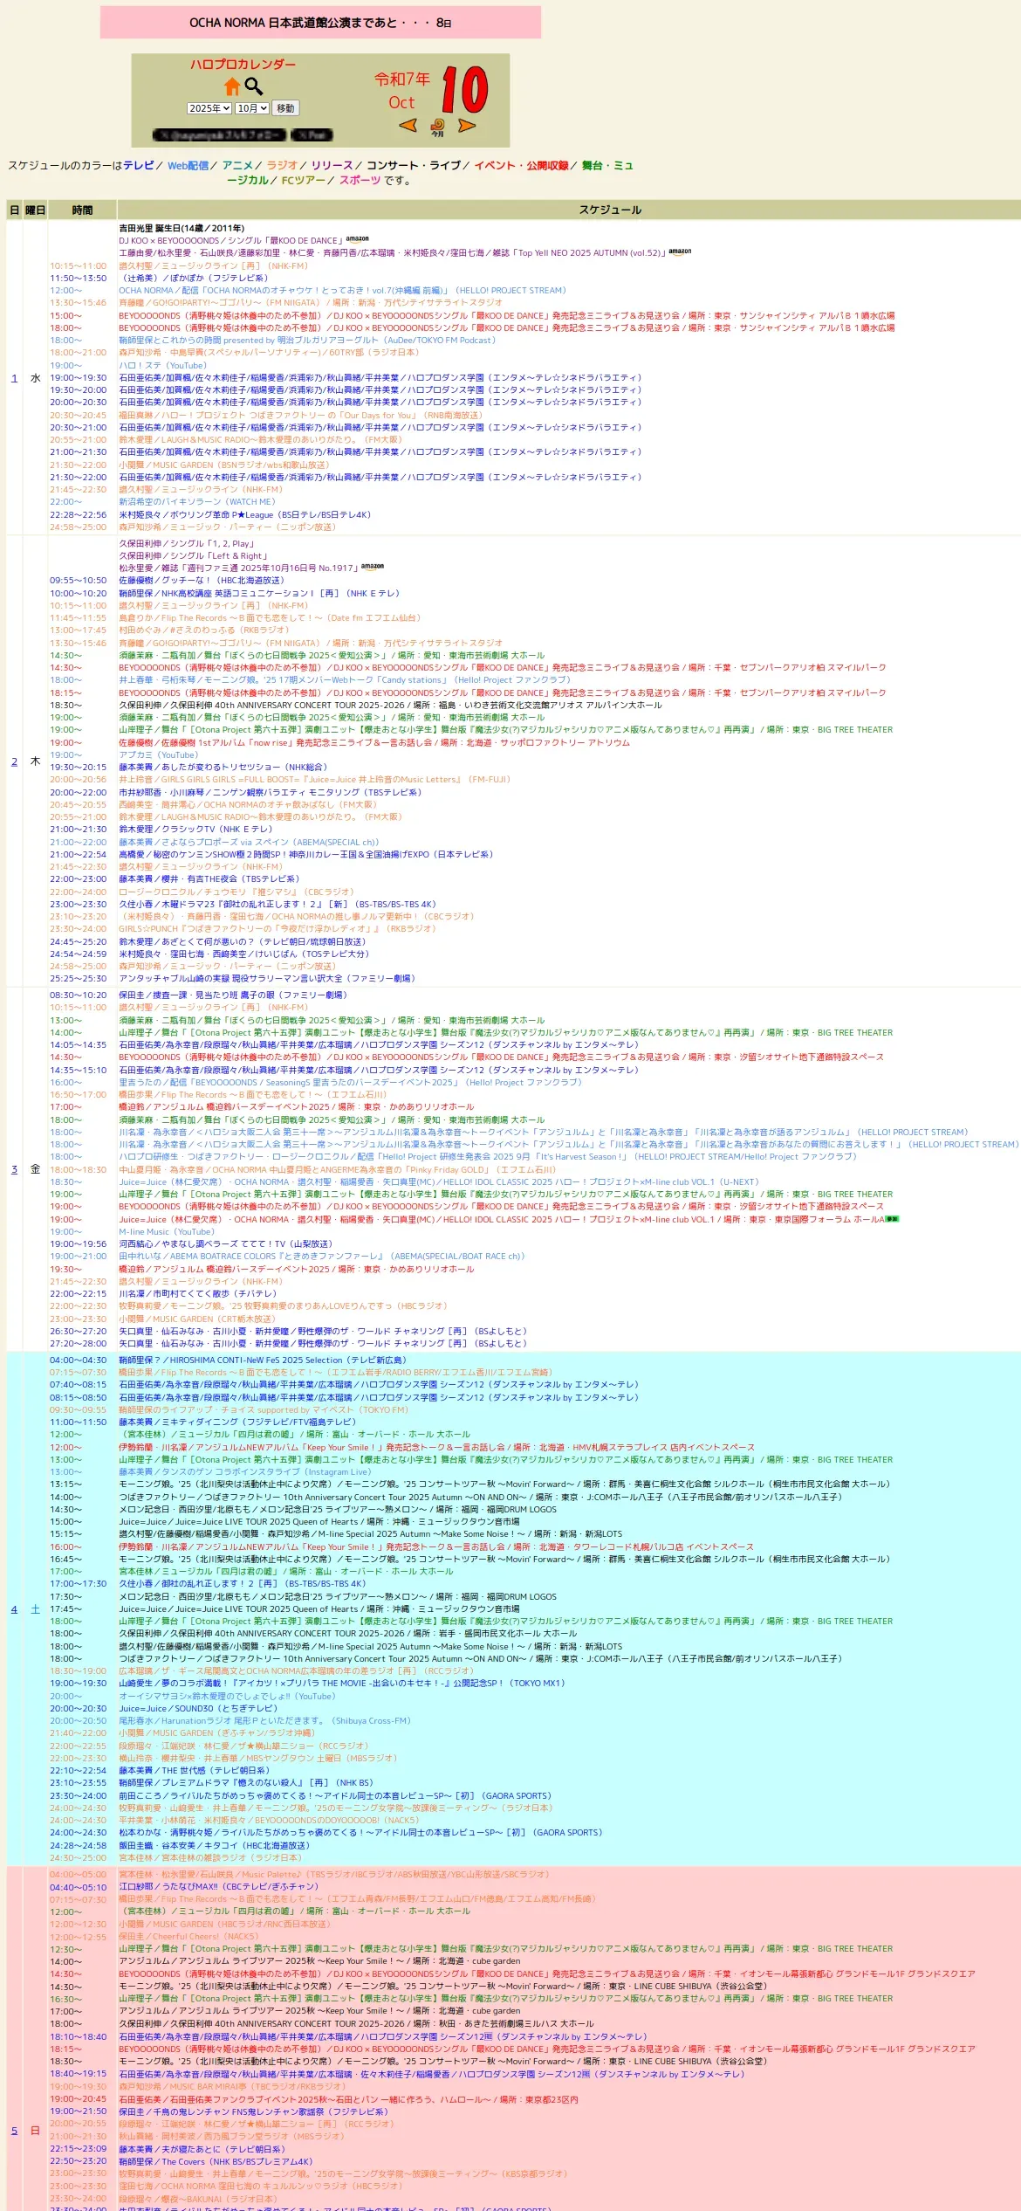Go to next month with right arrow
The width and height of the screenshot is (1021, 2211).
click(467, 125)
